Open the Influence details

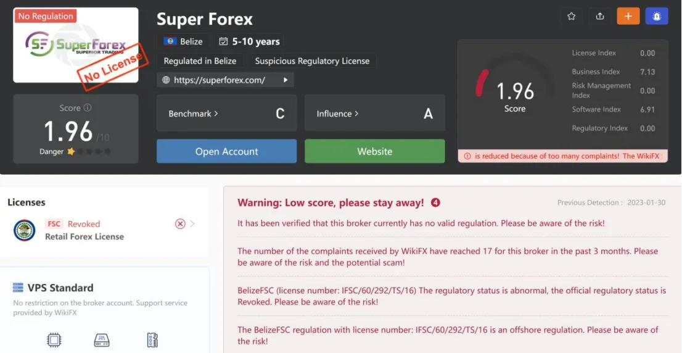pyautogui.click(x=374, y=113)
